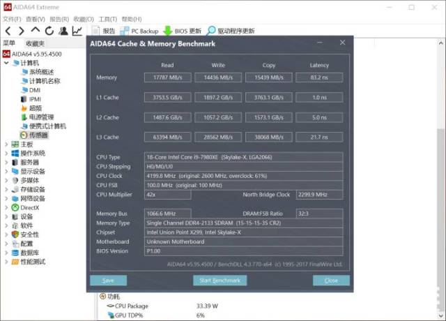Select the 多媒体 tree item
The height and width of the screenshot is (321, 446).
(25, 180)
